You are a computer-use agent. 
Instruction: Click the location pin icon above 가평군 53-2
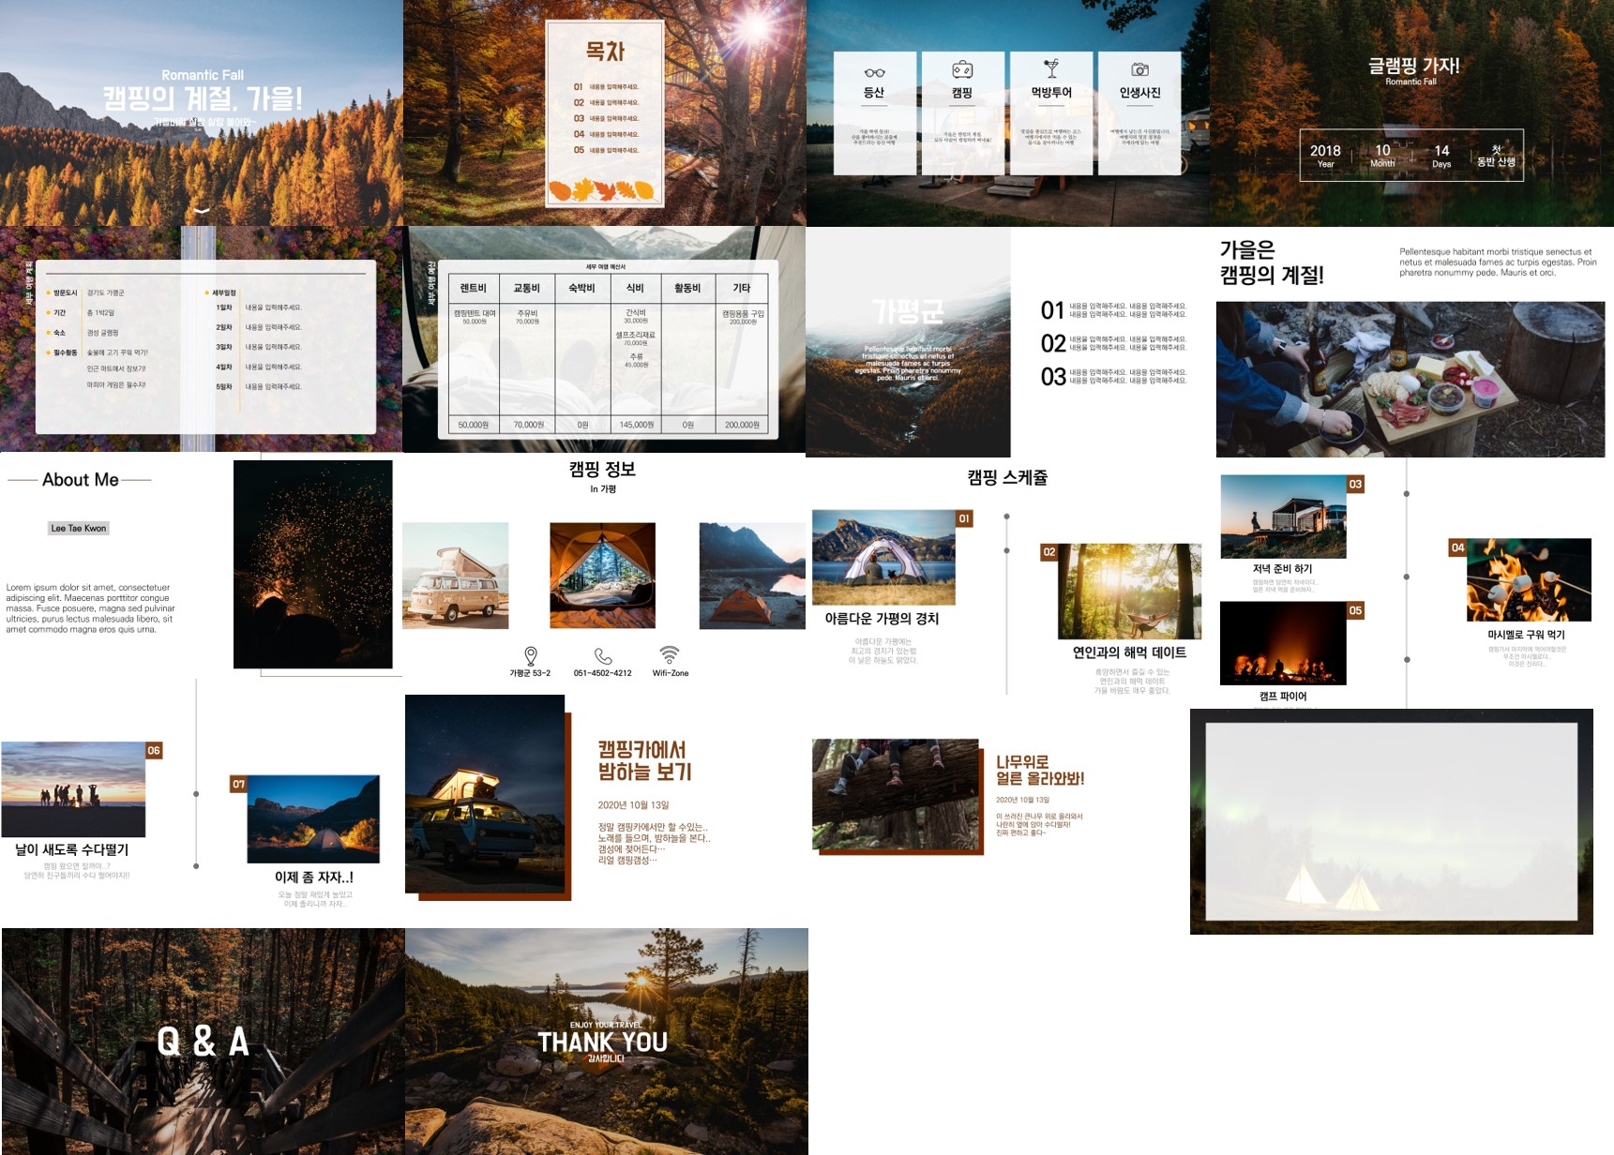pyautogui.click(x=531, y=656)
